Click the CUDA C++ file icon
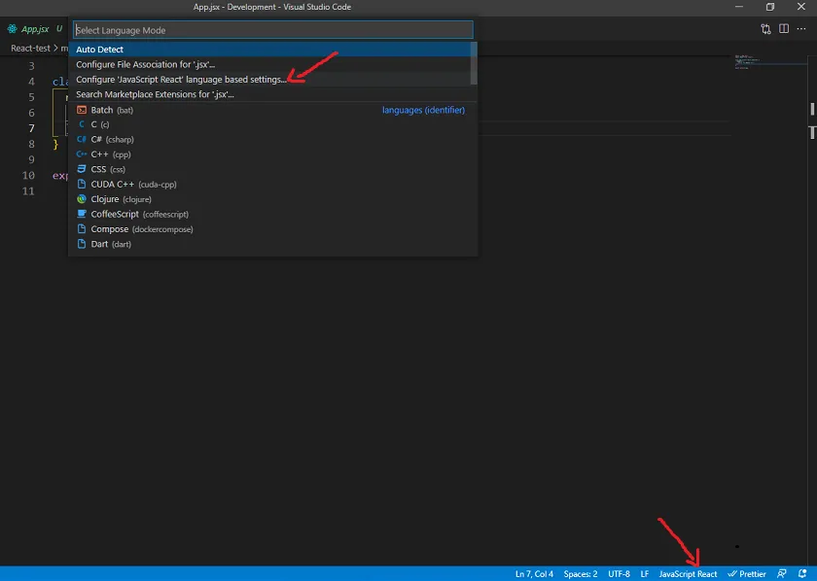 (82, 185)
